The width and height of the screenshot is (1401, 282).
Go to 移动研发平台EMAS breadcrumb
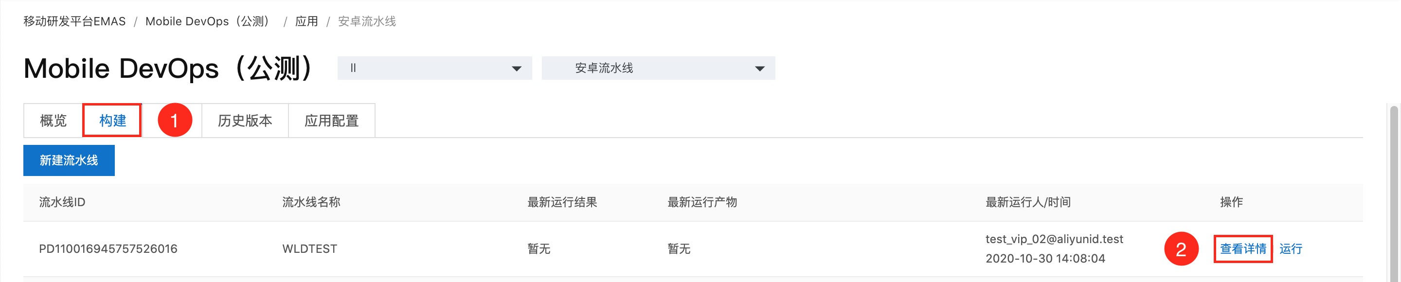pos(74,21)
